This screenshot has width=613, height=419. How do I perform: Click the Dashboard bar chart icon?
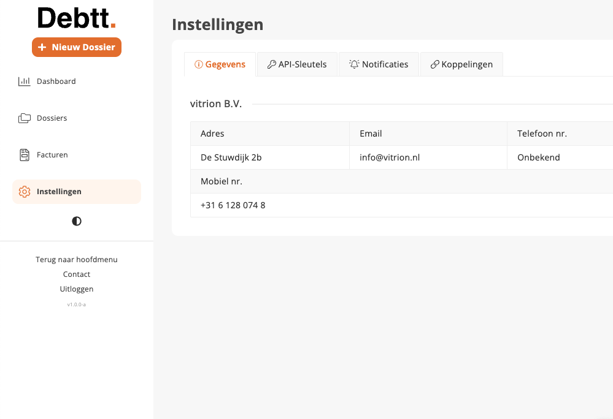[25, 81]
